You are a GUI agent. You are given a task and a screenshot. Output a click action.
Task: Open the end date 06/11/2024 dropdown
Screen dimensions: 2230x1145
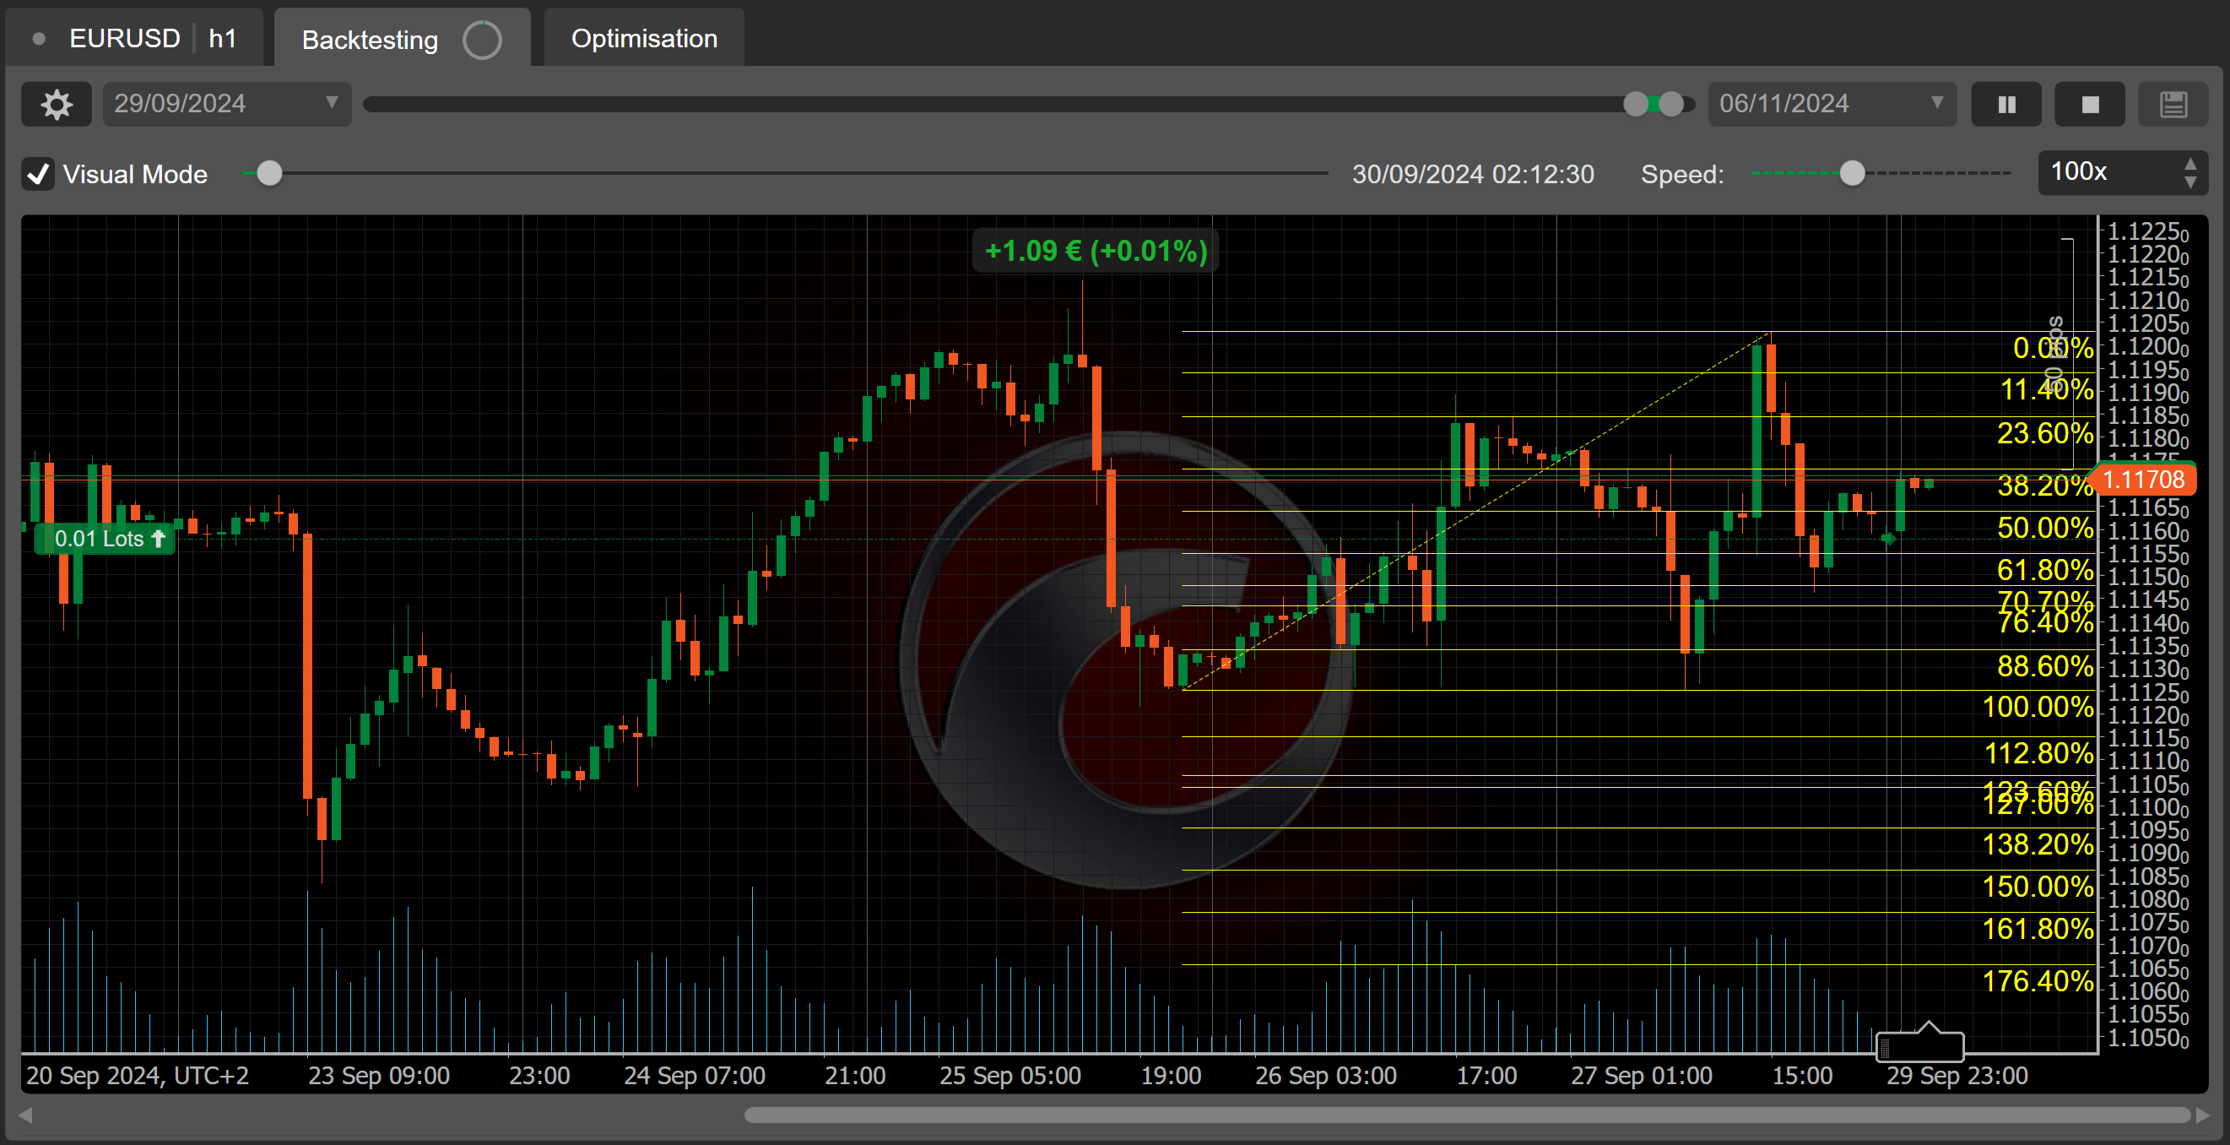click(1936, 103)
